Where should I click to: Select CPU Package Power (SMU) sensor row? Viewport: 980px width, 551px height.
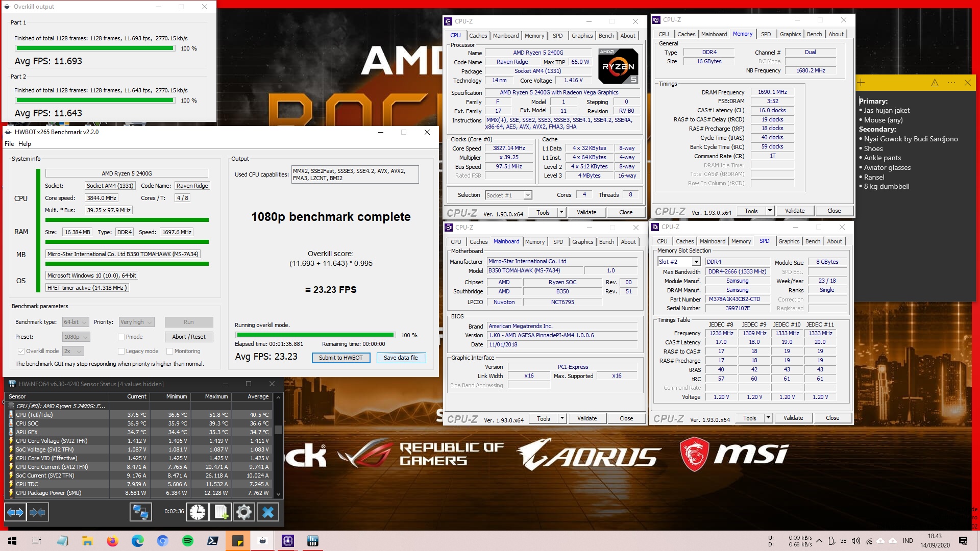(x=139, y=493)
